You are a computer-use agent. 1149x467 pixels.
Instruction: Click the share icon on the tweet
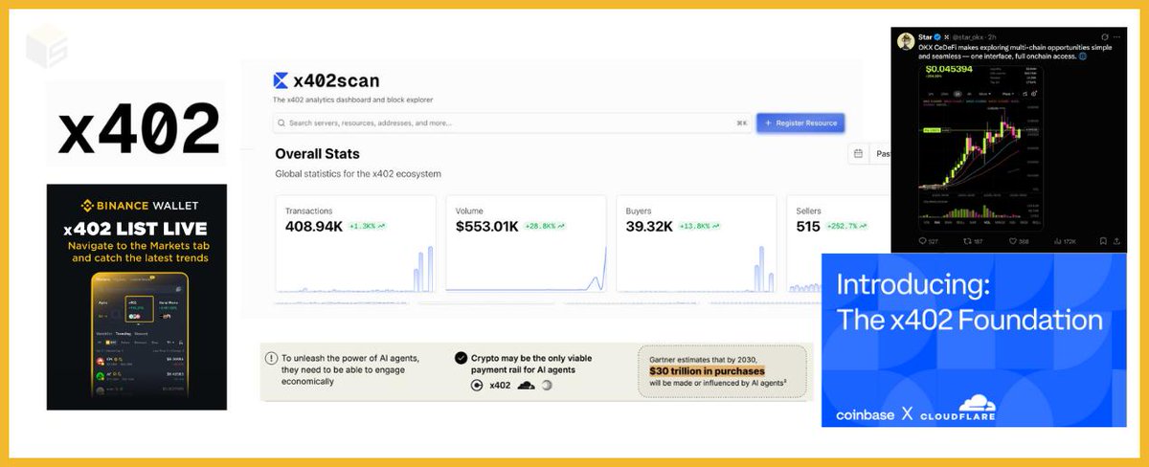click(1116, 241)
